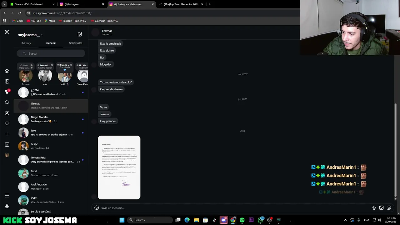Open Redd conversation
Viewport: 400px width, 225px height.
(51, 173)
